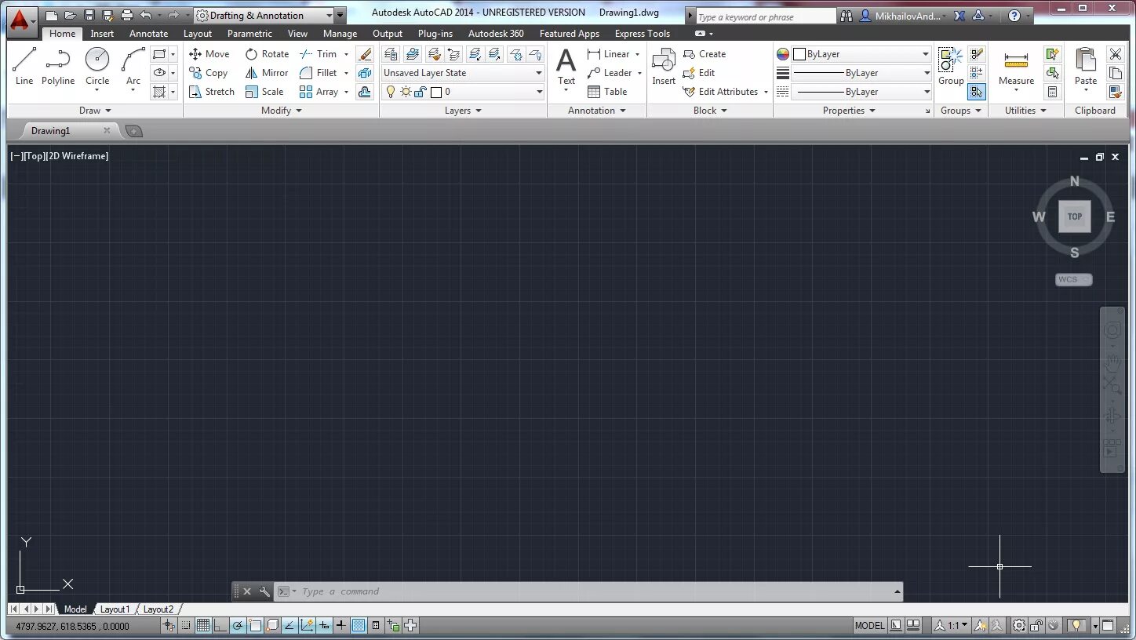
Task: Click the Table annotation tool
Action: [x=607, y=92]
